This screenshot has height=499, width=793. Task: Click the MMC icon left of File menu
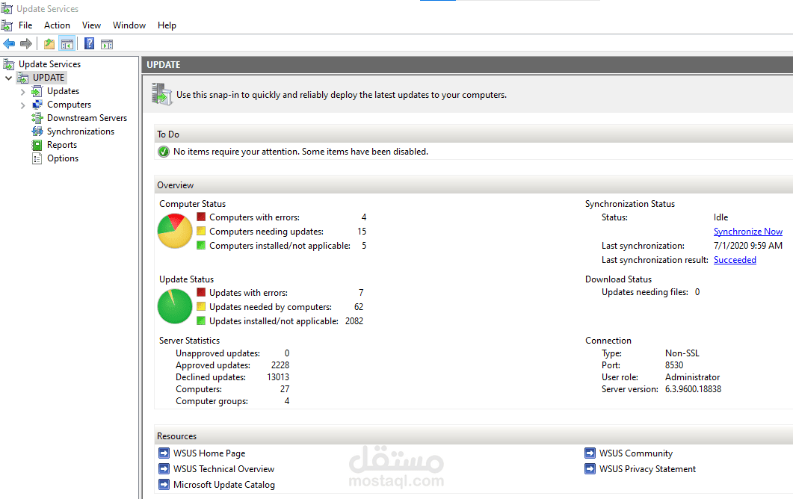[7, 25]
